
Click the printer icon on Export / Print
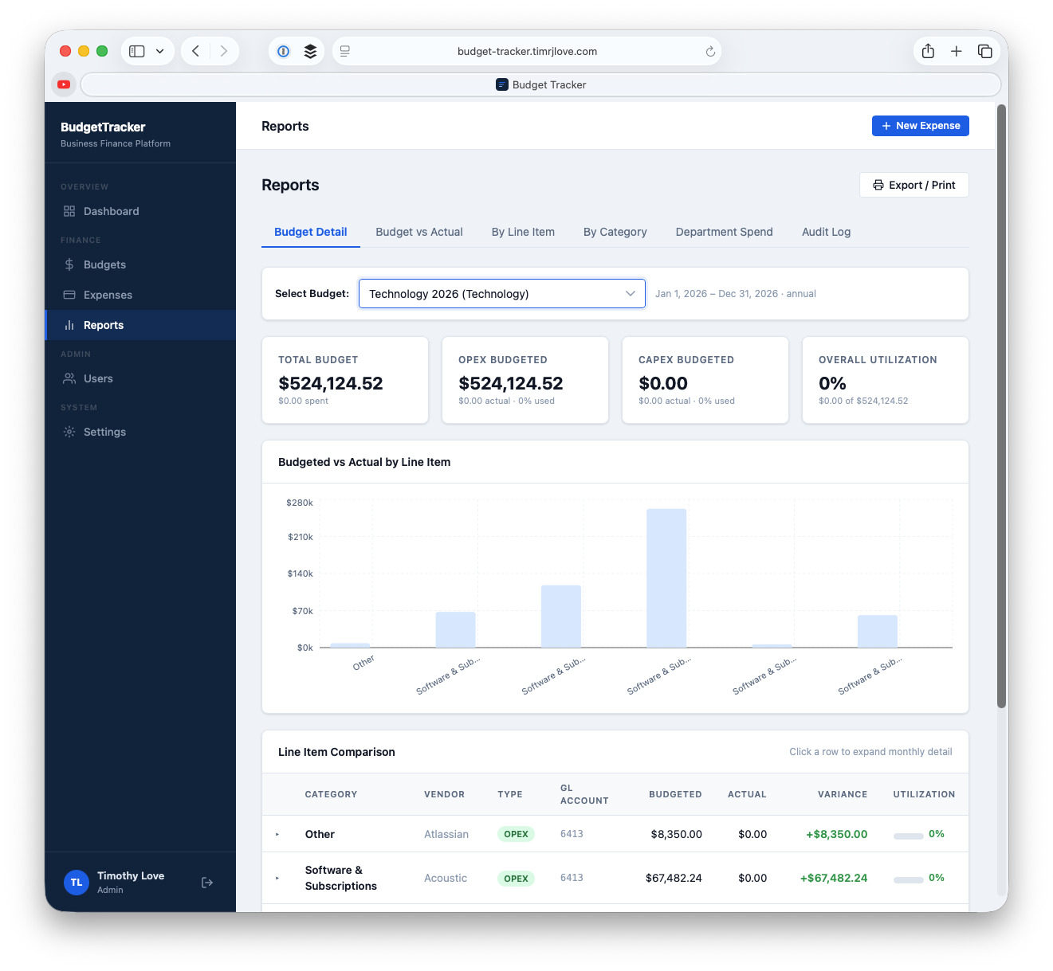[x=877, y=185]
